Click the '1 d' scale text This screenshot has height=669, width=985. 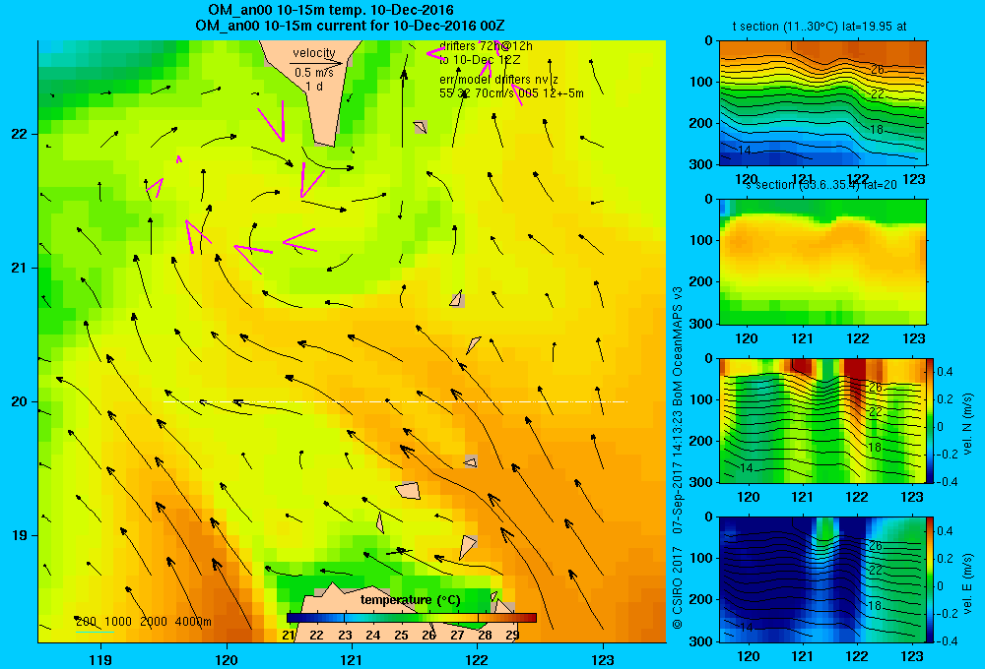314,87
